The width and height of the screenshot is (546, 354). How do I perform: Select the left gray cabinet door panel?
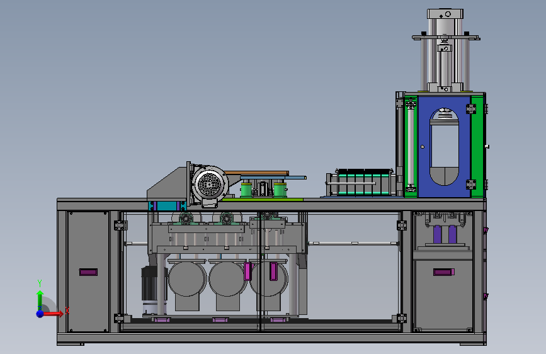88,271
